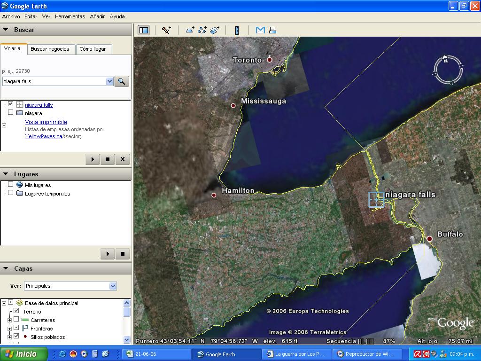This screenshot has height=361, width=481.
Task: Toggle the Base de datos principal checkbox
Action: (x=11, y=302)
